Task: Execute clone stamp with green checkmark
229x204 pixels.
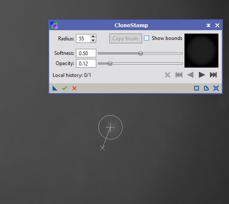Action: [64, 88]
